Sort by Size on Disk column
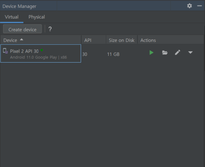205x167 pixels. point(122,40)
